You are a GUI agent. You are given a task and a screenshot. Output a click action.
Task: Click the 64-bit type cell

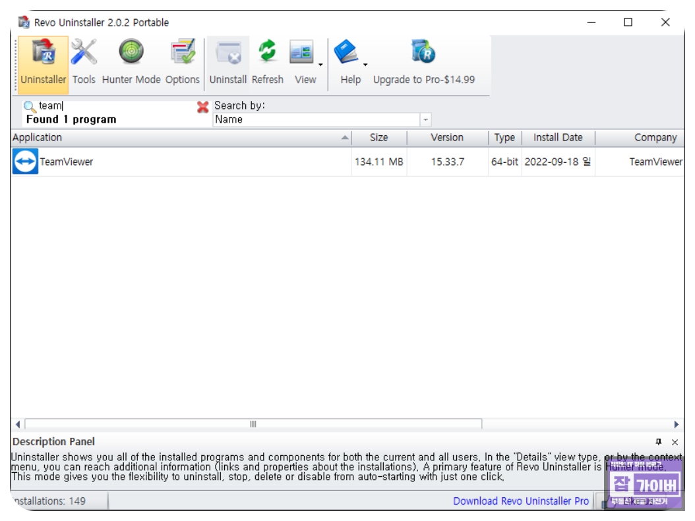504,162
